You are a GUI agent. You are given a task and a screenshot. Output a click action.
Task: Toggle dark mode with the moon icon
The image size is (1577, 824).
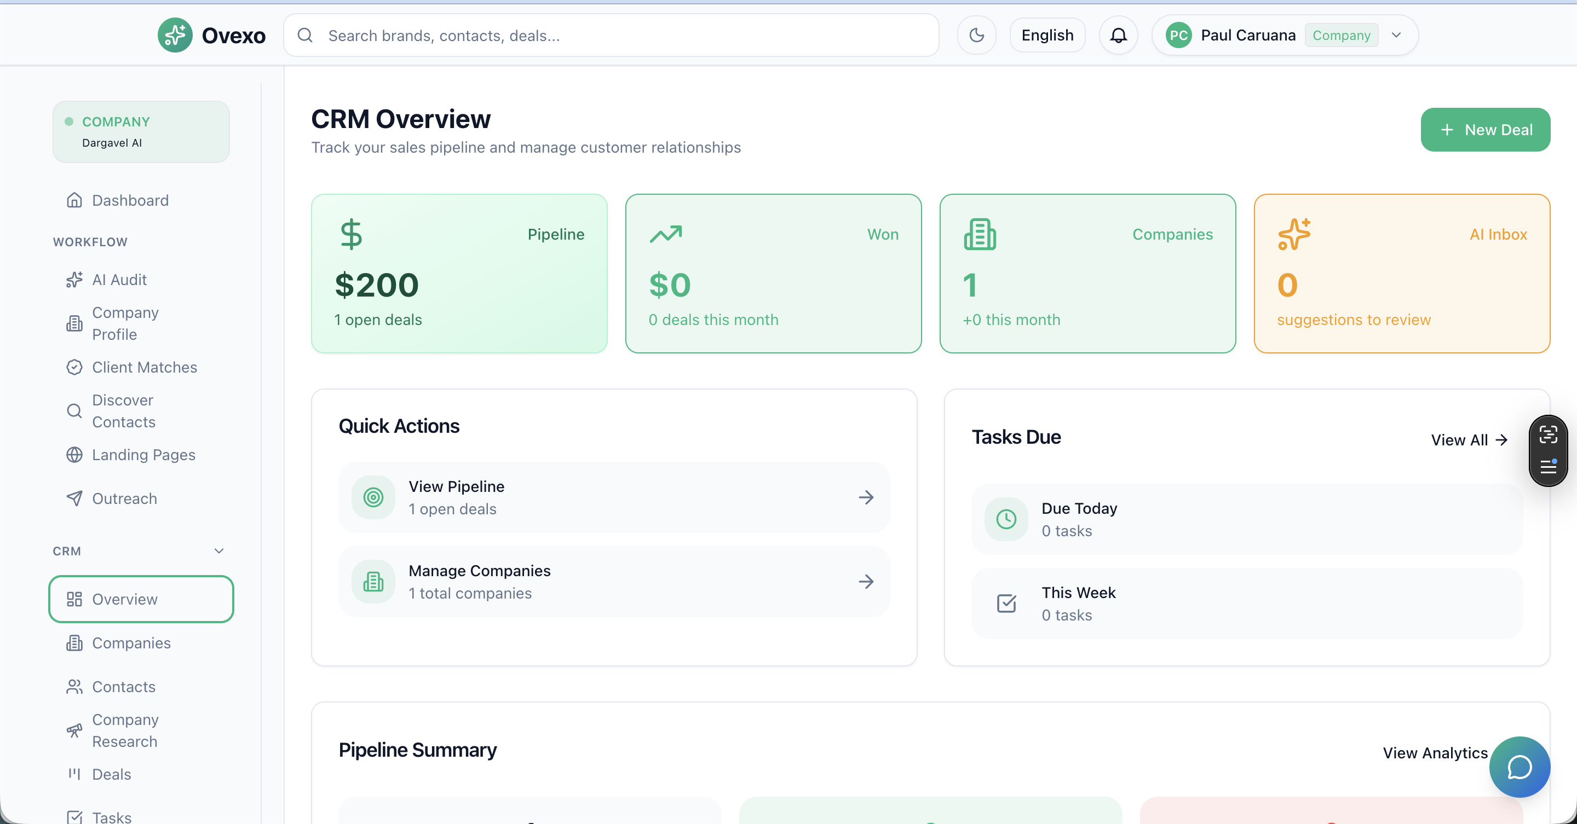(x=976, y=35)
